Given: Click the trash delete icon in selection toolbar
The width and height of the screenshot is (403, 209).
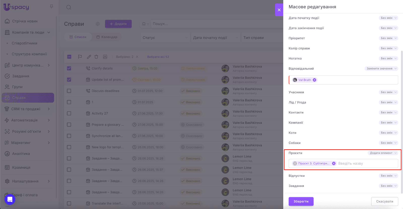Looking at the screenshot, I should tap(96, 57).
